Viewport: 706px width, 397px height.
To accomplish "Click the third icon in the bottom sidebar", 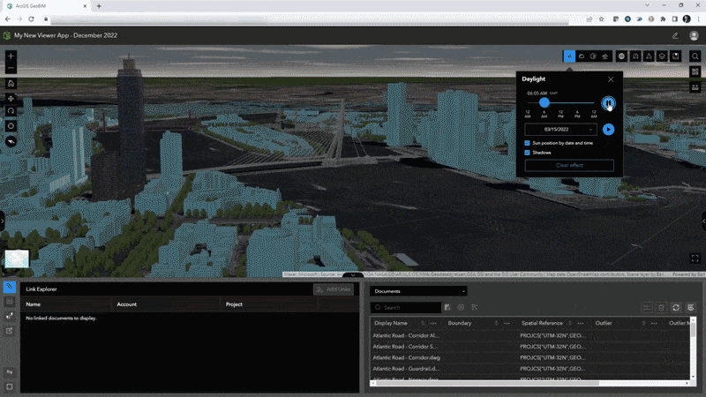I will [10, 316].
